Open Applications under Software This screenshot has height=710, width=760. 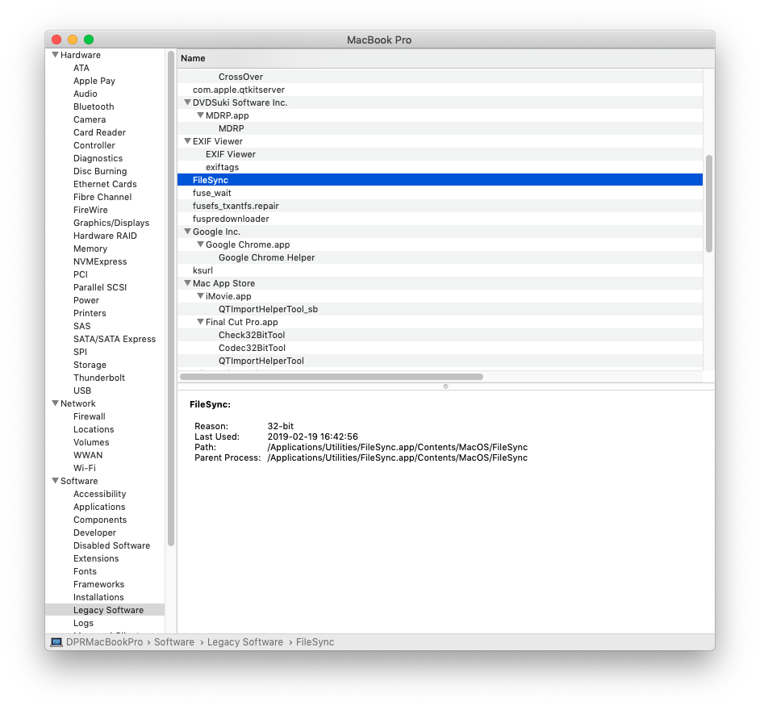click(x=99, y=507)
